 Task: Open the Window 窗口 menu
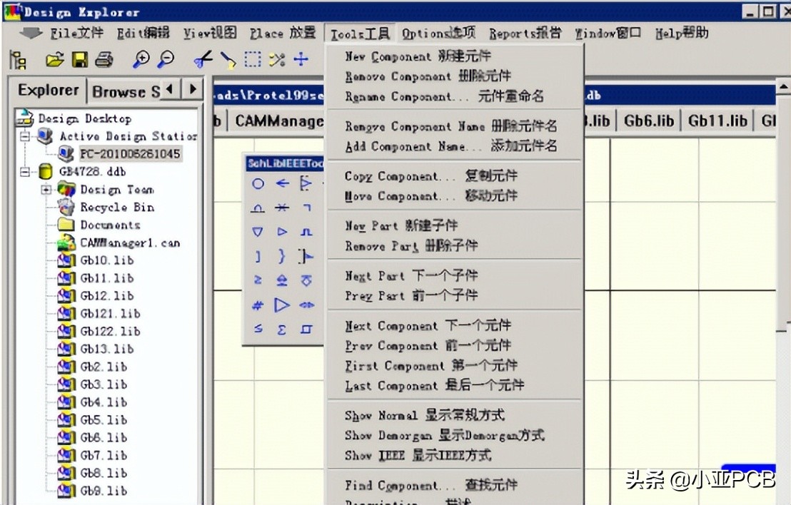(x=608, y=34)
